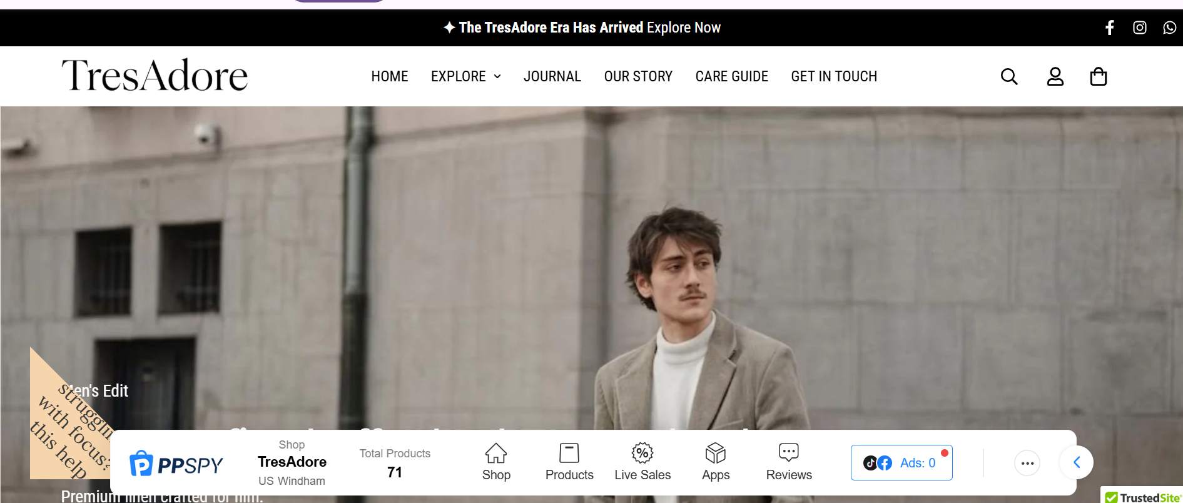Open the shopping bag cart icon
The image size is (1183, 503).
click(x=1098, y=76)
